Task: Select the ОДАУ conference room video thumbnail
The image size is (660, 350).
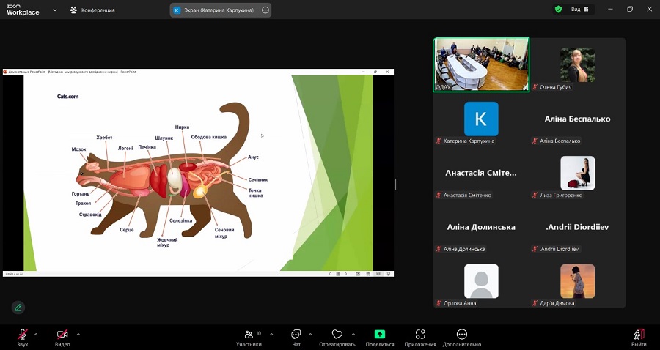Action: coord(481,64)
